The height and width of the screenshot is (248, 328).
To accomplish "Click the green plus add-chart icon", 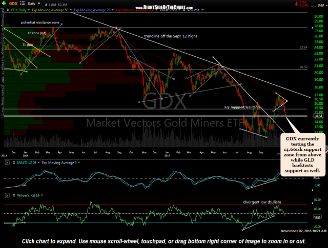I will coord(4,4).
